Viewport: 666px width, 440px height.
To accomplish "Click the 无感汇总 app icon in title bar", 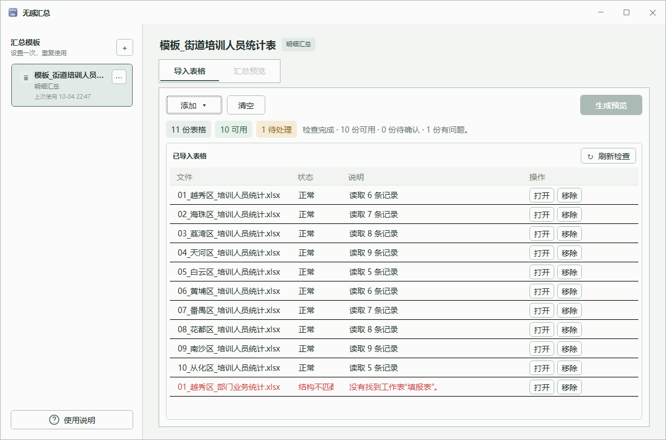I will click(13, 13).
